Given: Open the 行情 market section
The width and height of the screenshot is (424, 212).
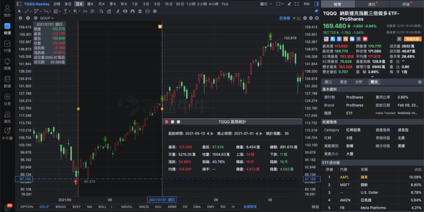Looking at the screenshot, I should point(7,46).
